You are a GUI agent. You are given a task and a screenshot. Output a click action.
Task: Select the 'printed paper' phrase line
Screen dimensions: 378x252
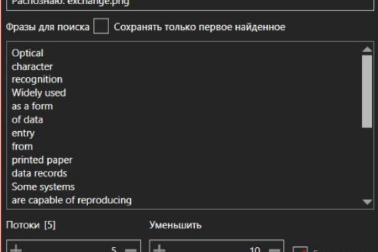coord(42,160)
